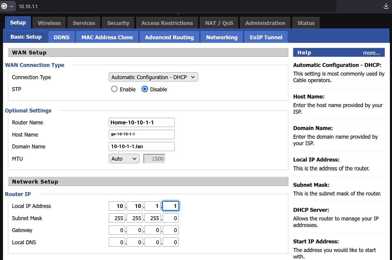This screenshot has width=392, height=260.
Task: Open the MTU Auto dropdown
Action: pyautogui.click(x=124, y=159)
